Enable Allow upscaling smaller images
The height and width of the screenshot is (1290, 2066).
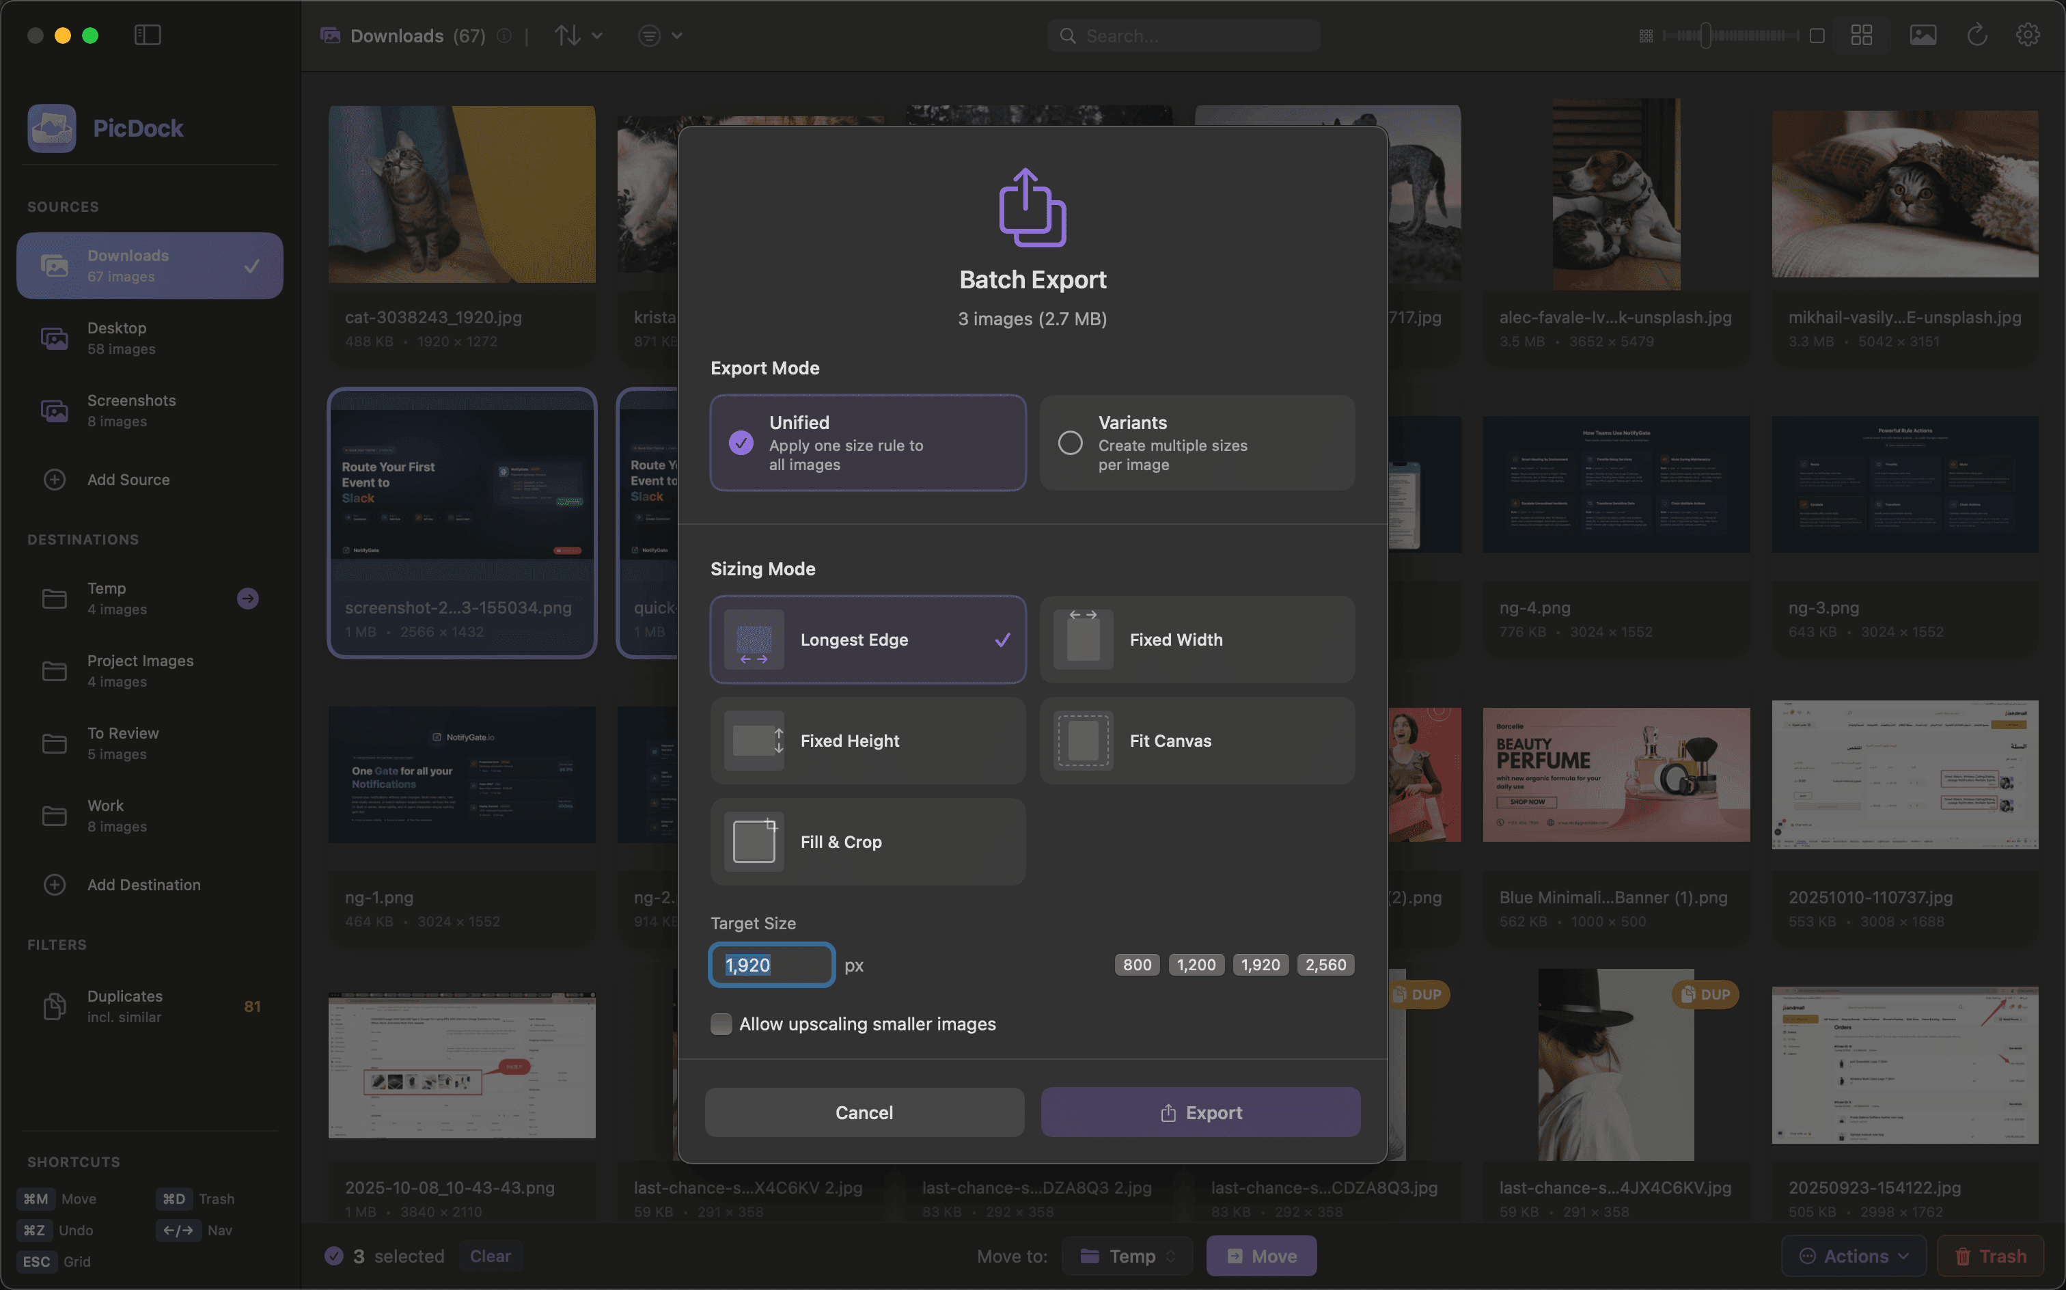[721, 1024]
